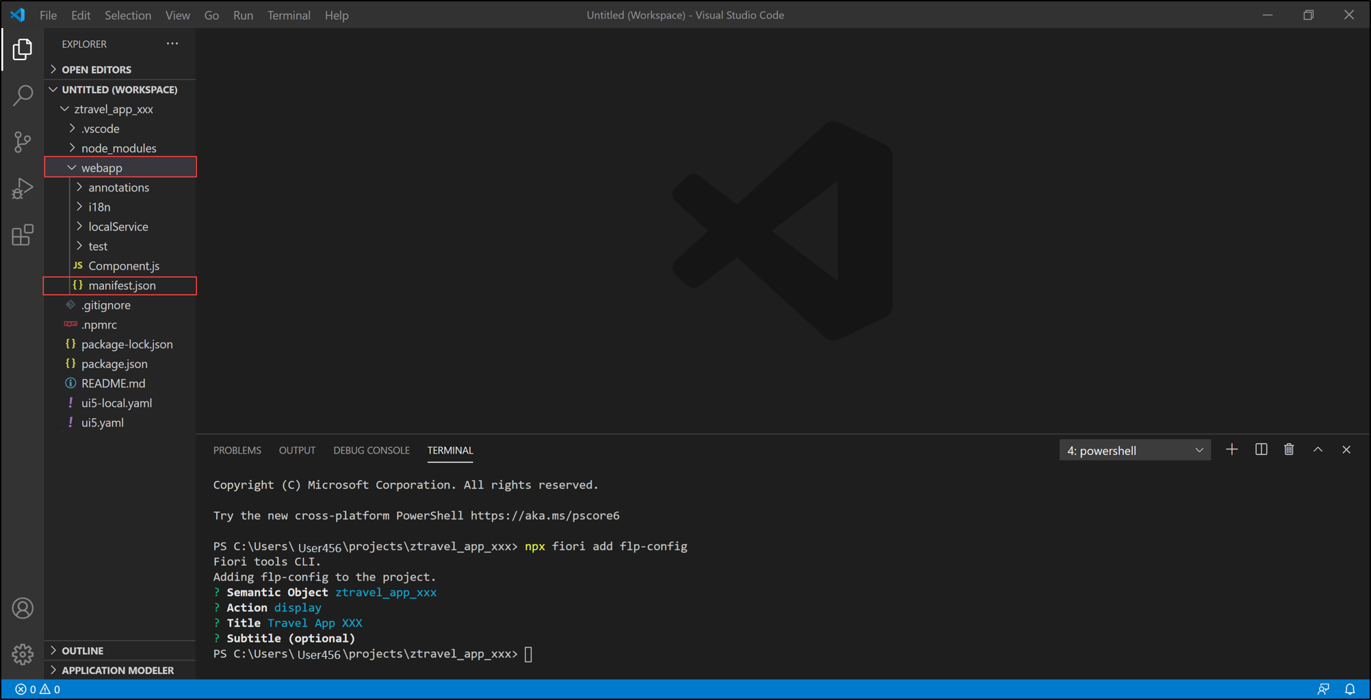Open the Accounts icon in activity bar

pos(22,608)
